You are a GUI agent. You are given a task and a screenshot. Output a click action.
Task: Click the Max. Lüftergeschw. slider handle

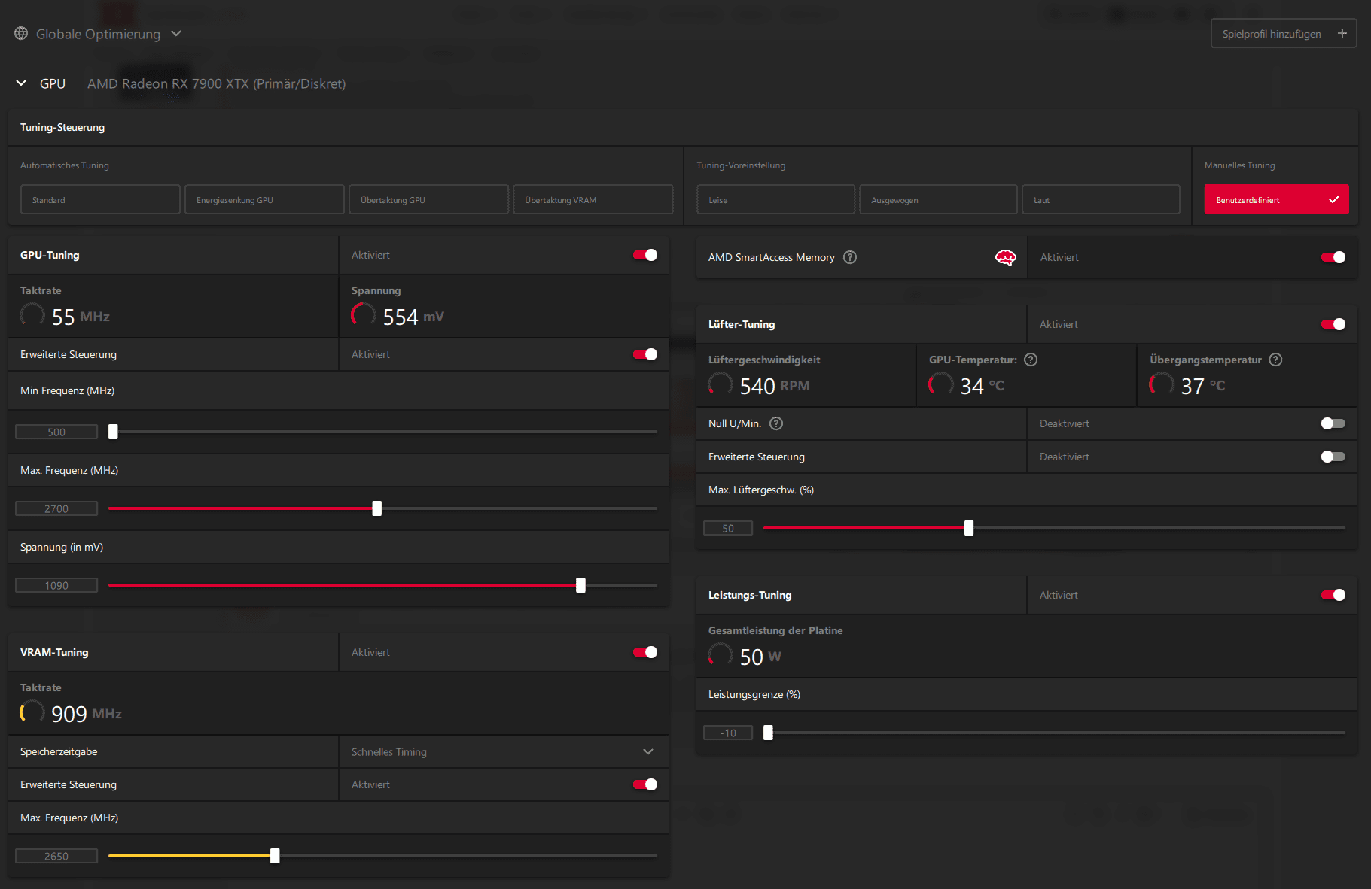click(x=969, y=528)
